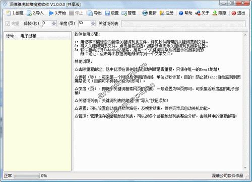The height and width of the screenshot is (182, 252).
Task: Decrease the 停顿(秒) pause value
Action: tap(54, 25)
